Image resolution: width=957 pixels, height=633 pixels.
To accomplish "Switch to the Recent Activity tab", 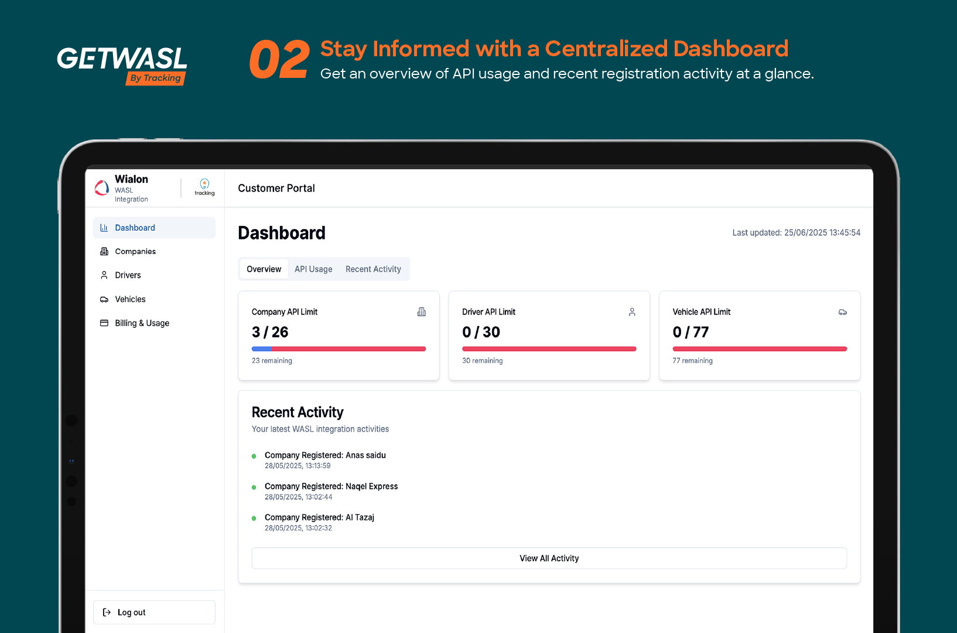I will [x=373, y=269].
